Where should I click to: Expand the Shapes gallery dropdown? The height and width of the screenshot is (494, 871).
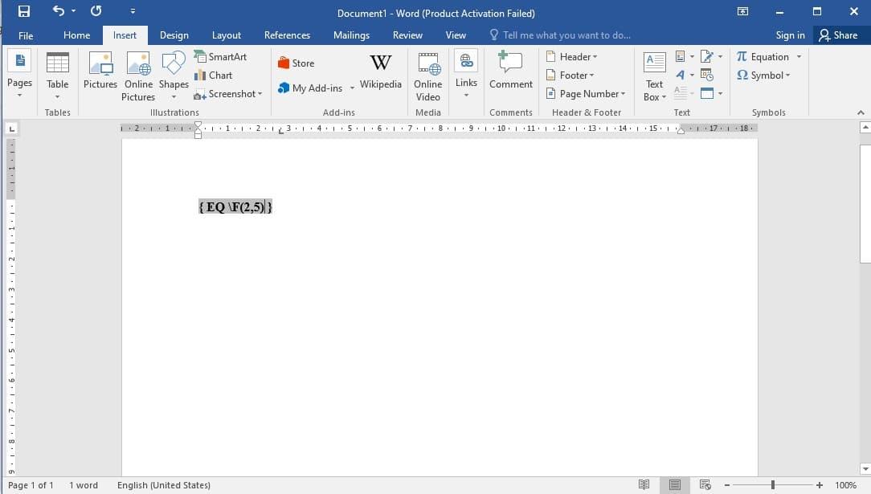(x=174, y=95)
